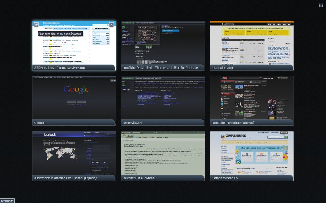
Task: Toggle the new tab grid view icon
Action: coord(321,5)
